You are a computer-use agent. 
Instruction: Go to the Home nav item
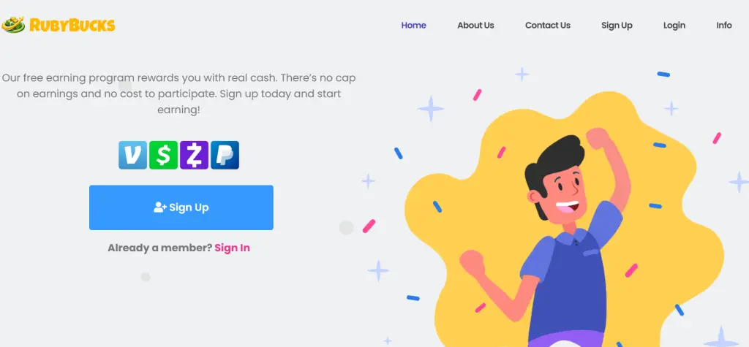pyautogui.click(x=414, y=26)
